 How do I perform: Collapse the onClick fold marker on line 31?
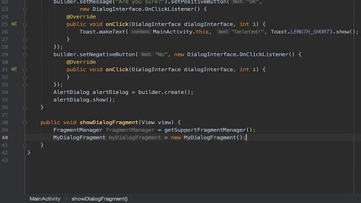click(x=25, y=70)
